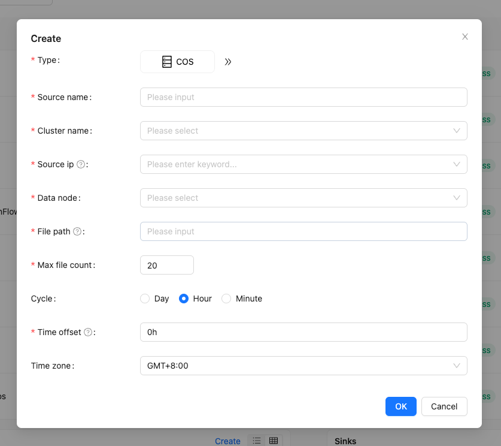
Task: Open the Cluster name dropdown
Action: tap(303, 131)
